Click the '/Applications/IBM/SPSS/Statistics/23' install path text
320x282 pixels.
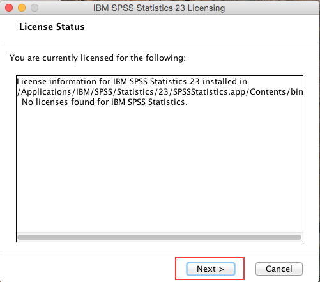click(160, 92)
